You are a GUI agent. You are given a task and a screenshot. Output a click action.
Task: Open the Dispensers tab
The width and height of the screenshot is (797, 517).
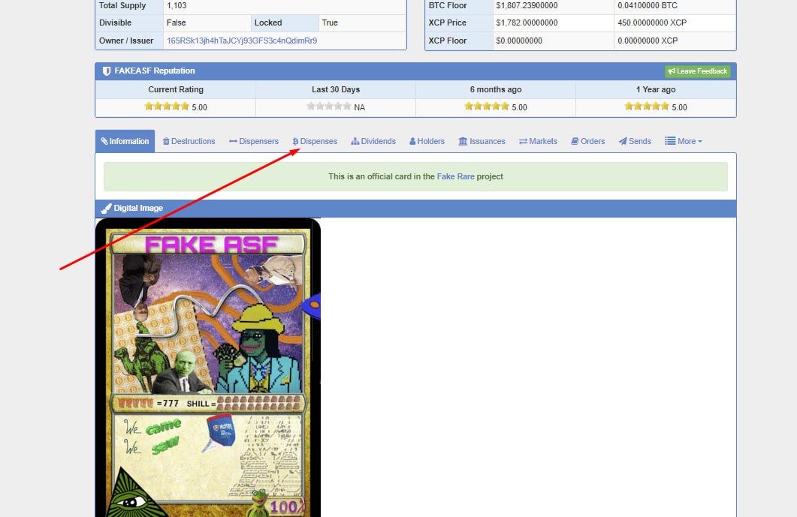[254, 141]
